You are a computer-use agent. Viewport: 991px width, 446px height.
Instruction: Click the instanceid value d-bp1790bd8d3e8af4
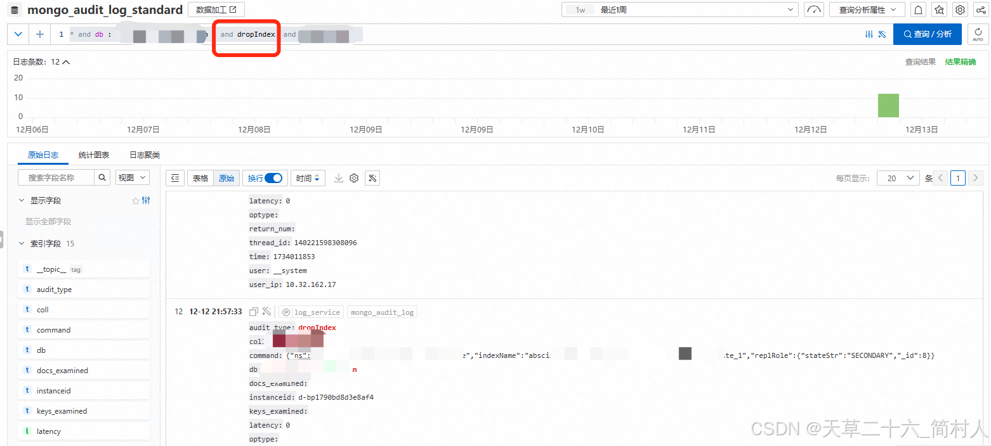(336, 397)
